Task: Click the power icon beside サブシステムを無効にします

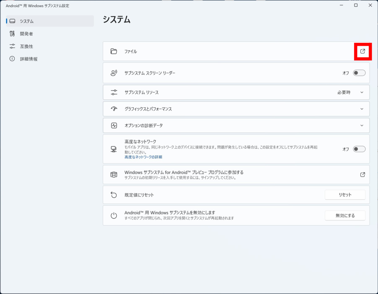Action: pyautogui.click(x=114, y=215)
